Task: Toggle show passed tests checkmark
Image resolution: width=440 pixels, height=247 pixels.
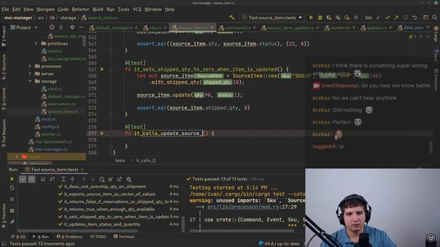Action: (23, 179)
